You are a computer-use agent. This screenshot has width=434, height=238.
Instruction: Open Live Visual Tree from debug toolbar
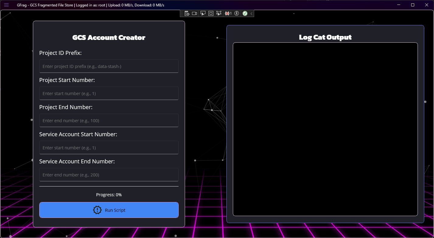187,13
